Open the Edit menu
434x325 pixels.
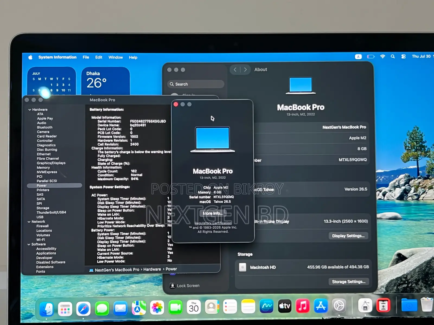click(99, 57)
